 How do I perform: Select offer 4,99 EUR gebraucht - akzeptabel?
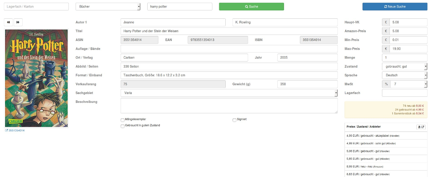(386, 136)
